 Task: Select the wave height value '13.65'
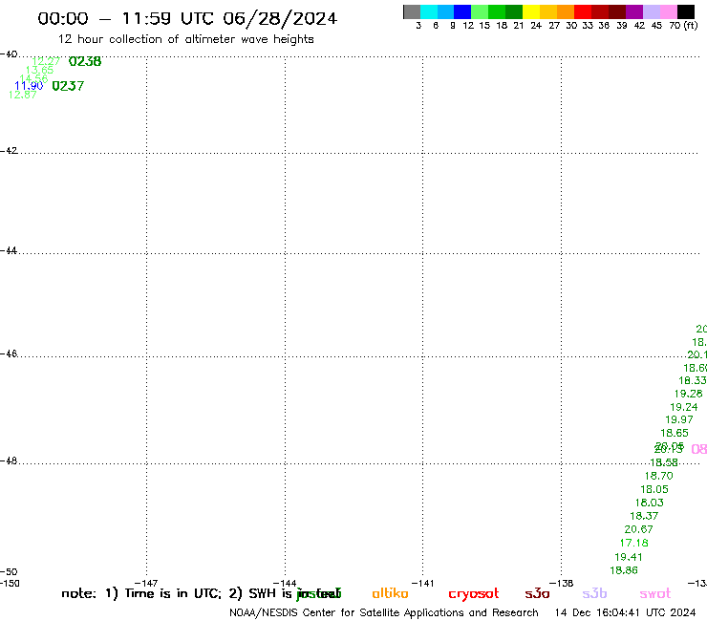40,70
